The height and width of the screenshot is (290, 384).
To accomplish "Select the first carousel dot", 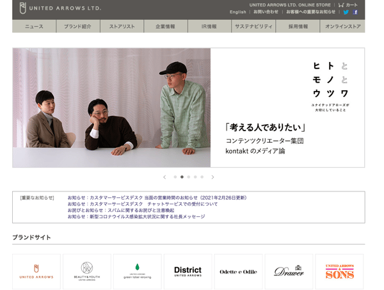I will tap(175, 177).
